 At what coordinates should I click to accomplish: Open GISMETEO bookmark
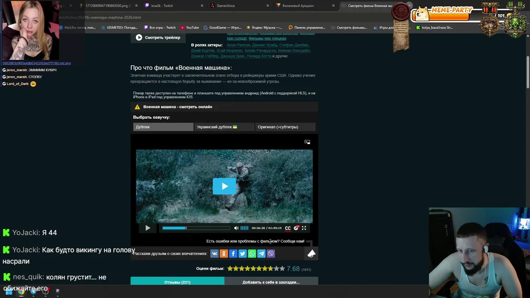point(120,28)
